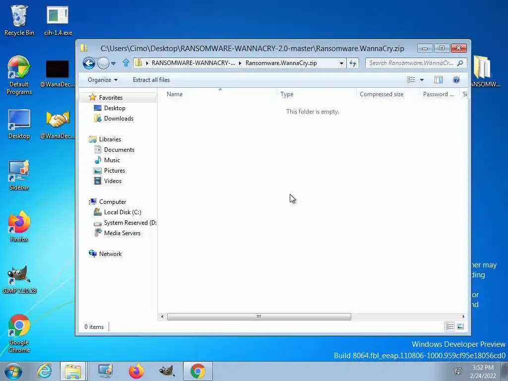
Task: Go back with the Explorer Back arrow
Action: (89, 63)
